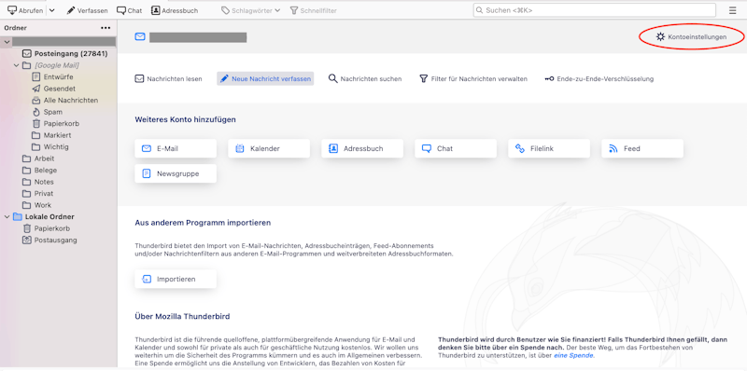Set up Filelink
This screenshot has width=747, height=371.
pyautogui.click(x=549, y=148)
